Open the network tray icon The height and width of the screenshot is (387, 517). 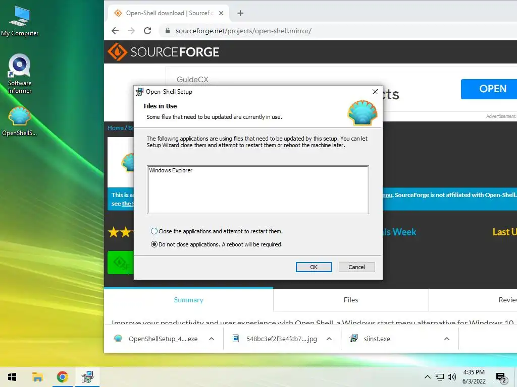click(x=440, y=377)
